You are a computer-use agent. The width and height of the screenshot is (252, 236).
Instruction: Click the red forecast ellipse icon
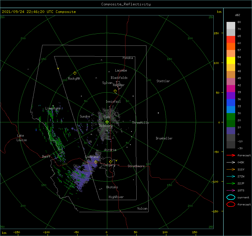coord(231,204)
